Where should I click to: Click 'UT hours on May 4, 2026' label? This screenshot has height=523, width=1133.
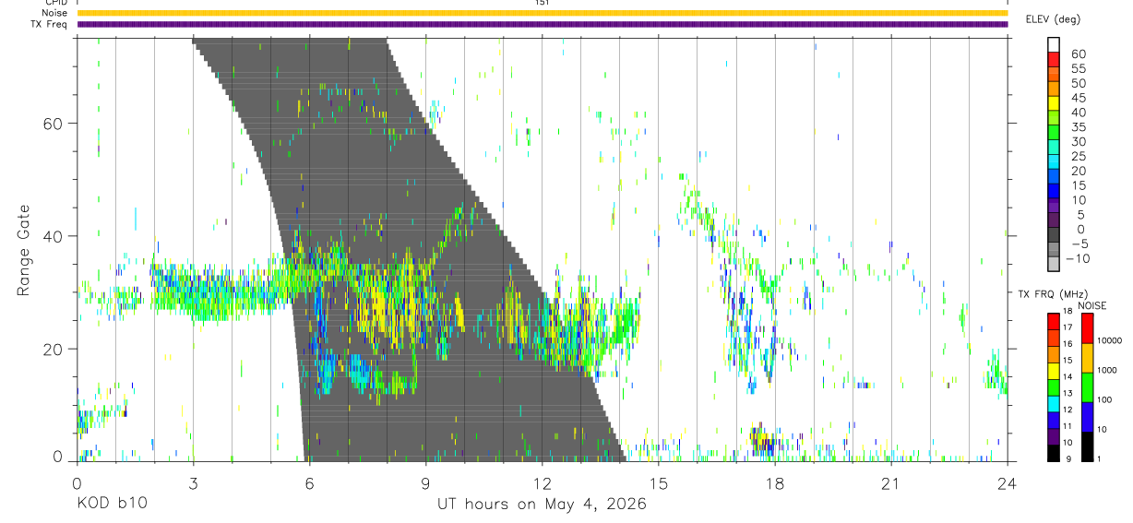[542, 504]
